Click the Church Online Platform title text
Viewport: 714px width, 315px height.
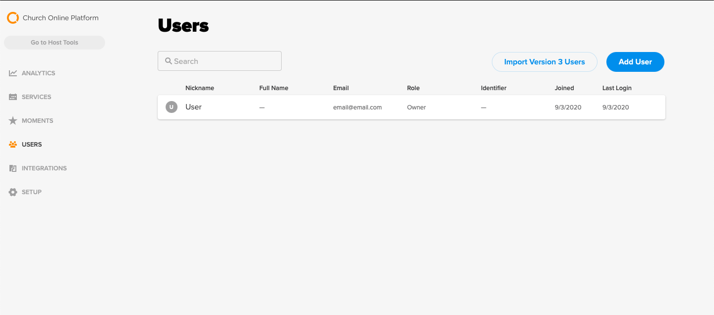pos(60,18)
